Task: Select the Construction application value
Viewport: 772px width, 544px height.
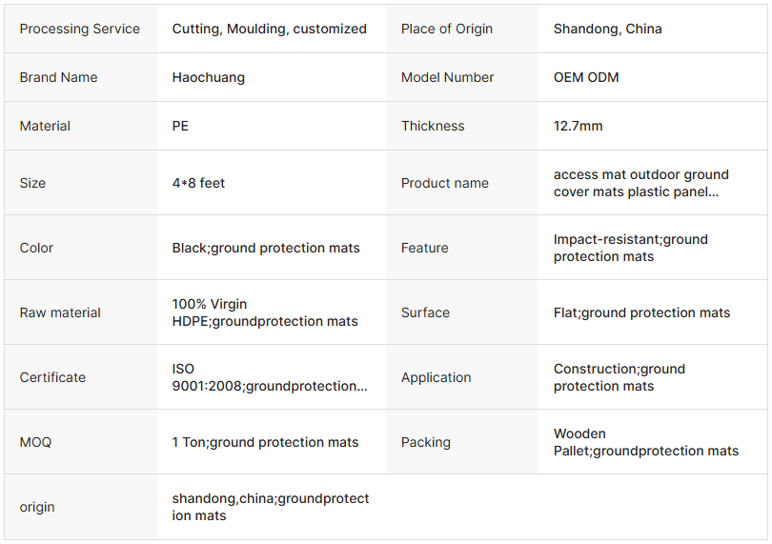Action: click(x=619, y=377)
